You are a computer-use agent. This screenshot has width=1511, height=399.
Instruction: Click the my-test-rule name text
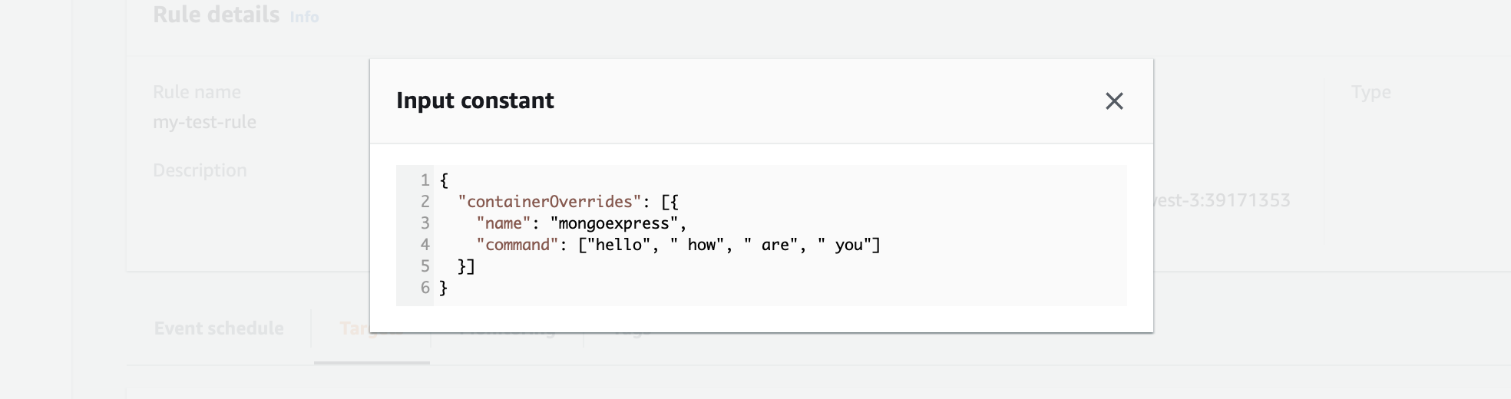[204, 122]
